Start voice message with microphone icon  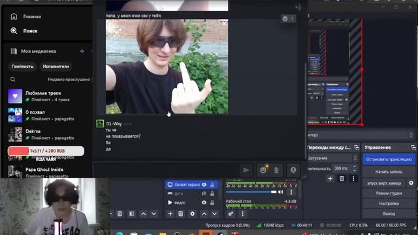[293, 170]
